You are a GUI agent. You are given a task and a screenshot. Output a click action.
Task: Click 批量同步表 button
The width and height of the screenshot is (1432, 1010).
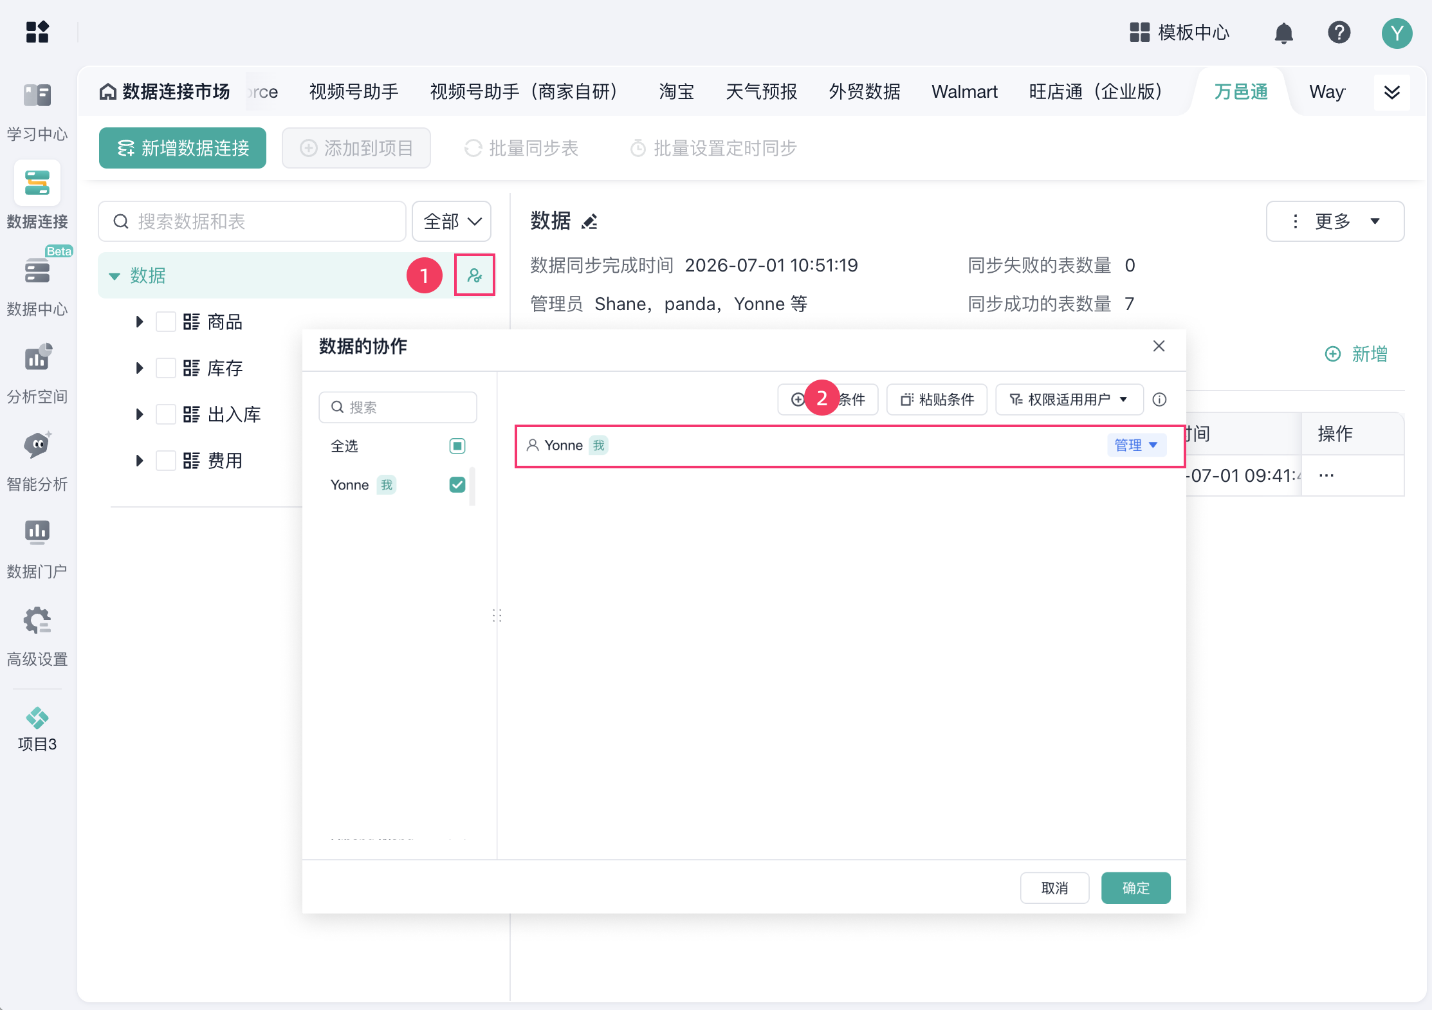[521, 148]
